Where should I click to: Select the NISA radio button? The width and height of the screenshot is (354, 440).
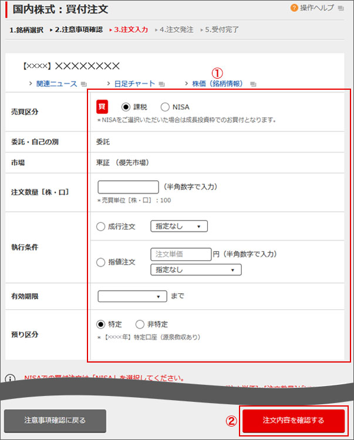165,107
